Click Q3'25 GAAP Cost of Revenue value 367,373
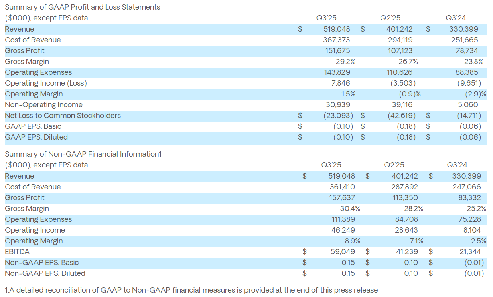 [336, 40]
